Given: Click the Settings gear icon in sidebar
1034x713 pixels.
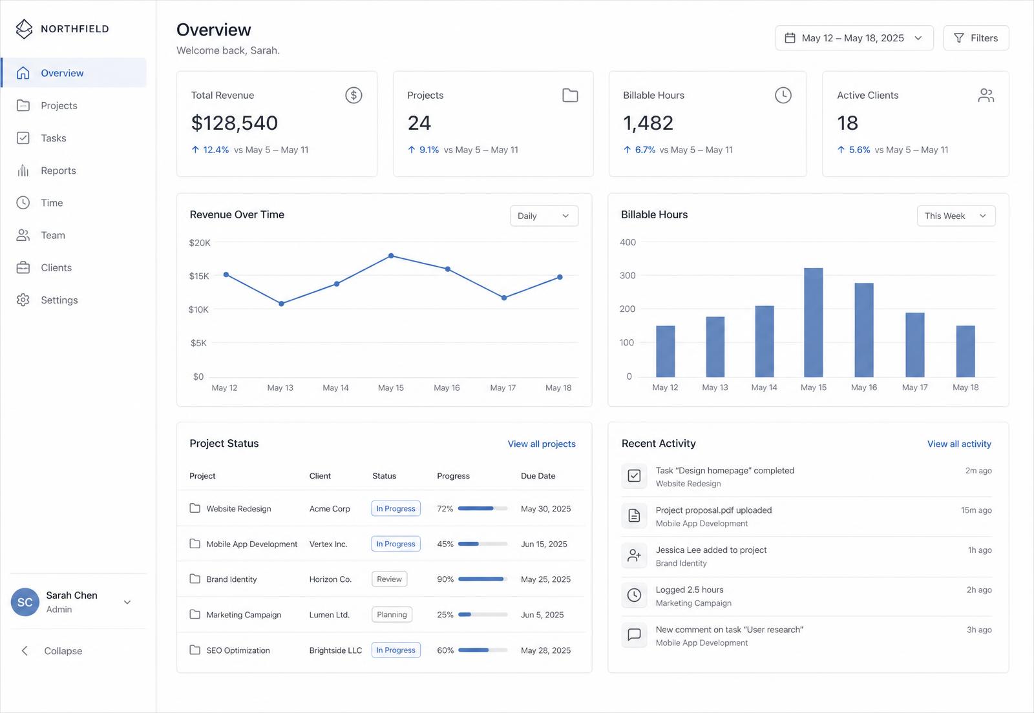Looking at the screenshot, I should [23, 300].
